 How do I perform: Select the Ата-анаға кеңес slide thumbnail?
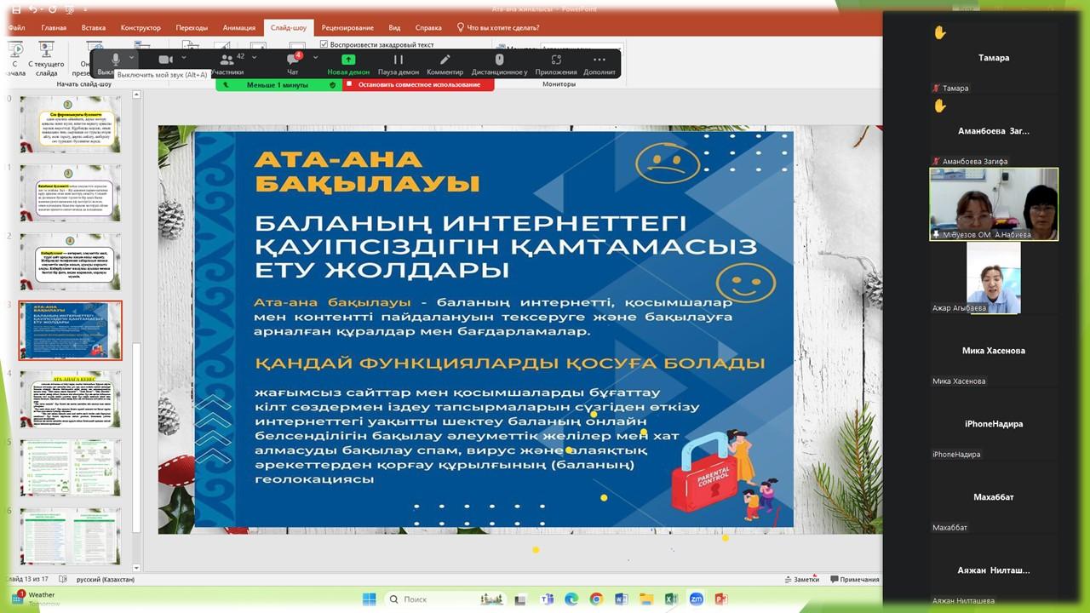click(70, 398)
